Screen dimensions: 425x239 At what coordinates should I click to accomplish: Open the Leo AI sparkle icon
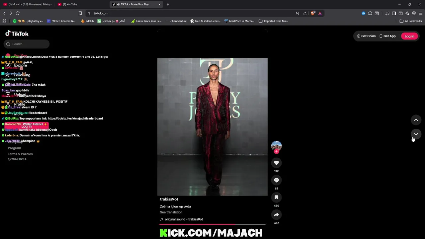pyautogui.click(x=407, y=13)
